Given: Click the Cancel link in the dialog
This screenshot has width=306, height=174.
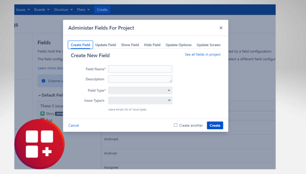Looking at the screenshot, I should tap(74, 126).
